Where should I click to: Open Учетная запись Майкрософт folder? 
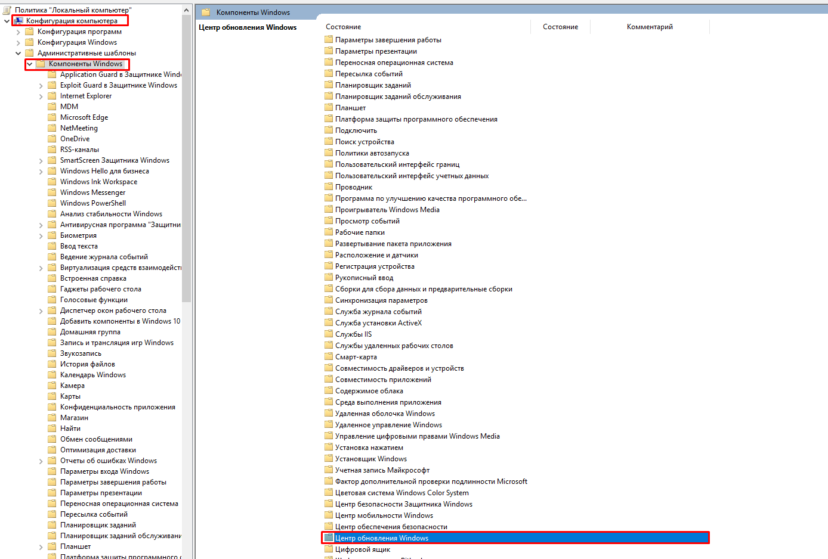tap(382, 470)
